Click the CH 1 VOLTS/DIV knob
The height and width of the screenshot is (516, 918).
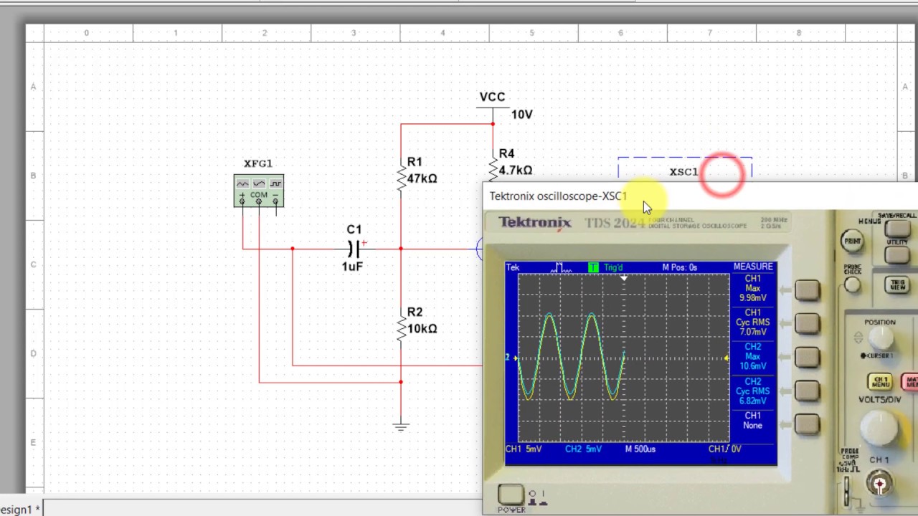(x=879, y=427)
